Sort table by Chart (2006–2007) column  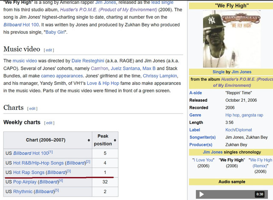tap(89, 140)
